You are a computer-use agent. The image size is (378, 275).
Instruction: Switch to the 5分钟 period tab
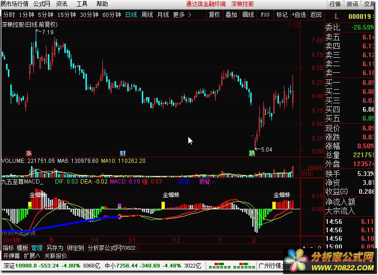pyautogui.click(x=46, y=15)
